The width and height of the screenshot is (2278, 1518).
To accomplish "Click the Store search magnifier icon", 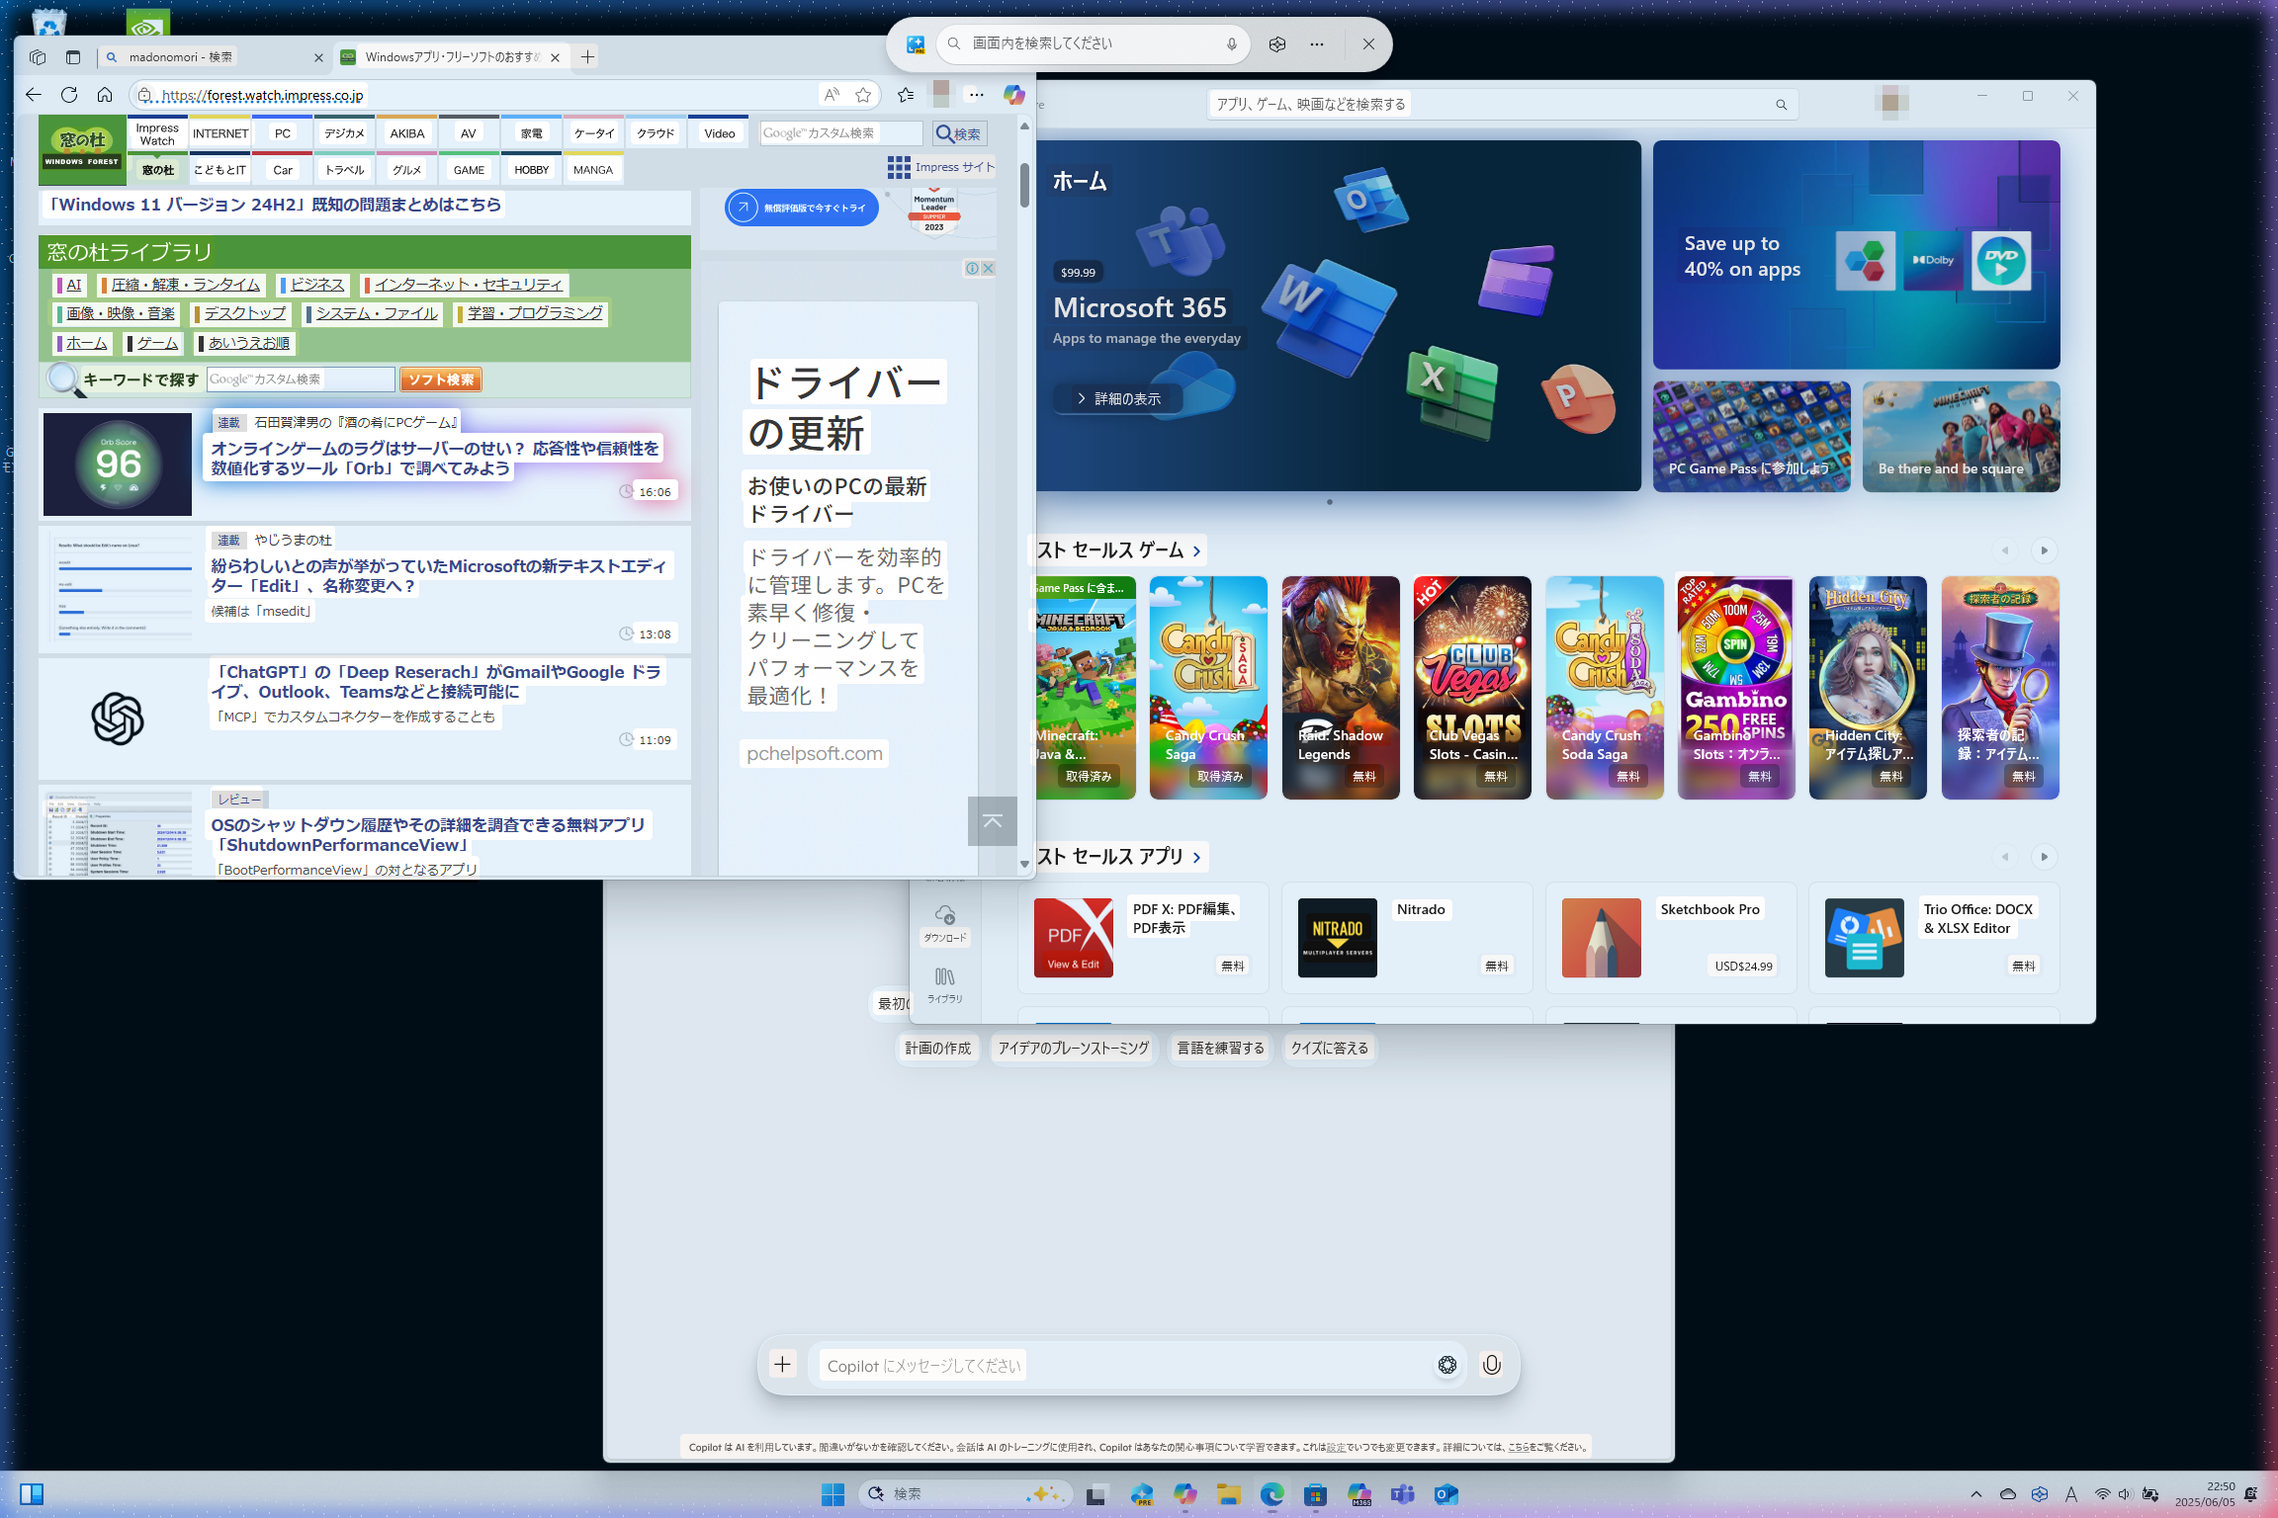I will (1781, 104).
